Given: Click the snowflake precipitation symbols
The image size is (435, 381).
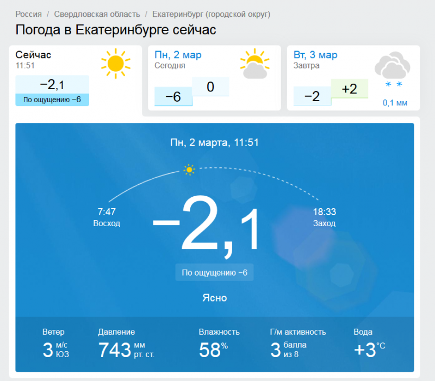Looking at the screenshot, I should [x=394, y=84].
